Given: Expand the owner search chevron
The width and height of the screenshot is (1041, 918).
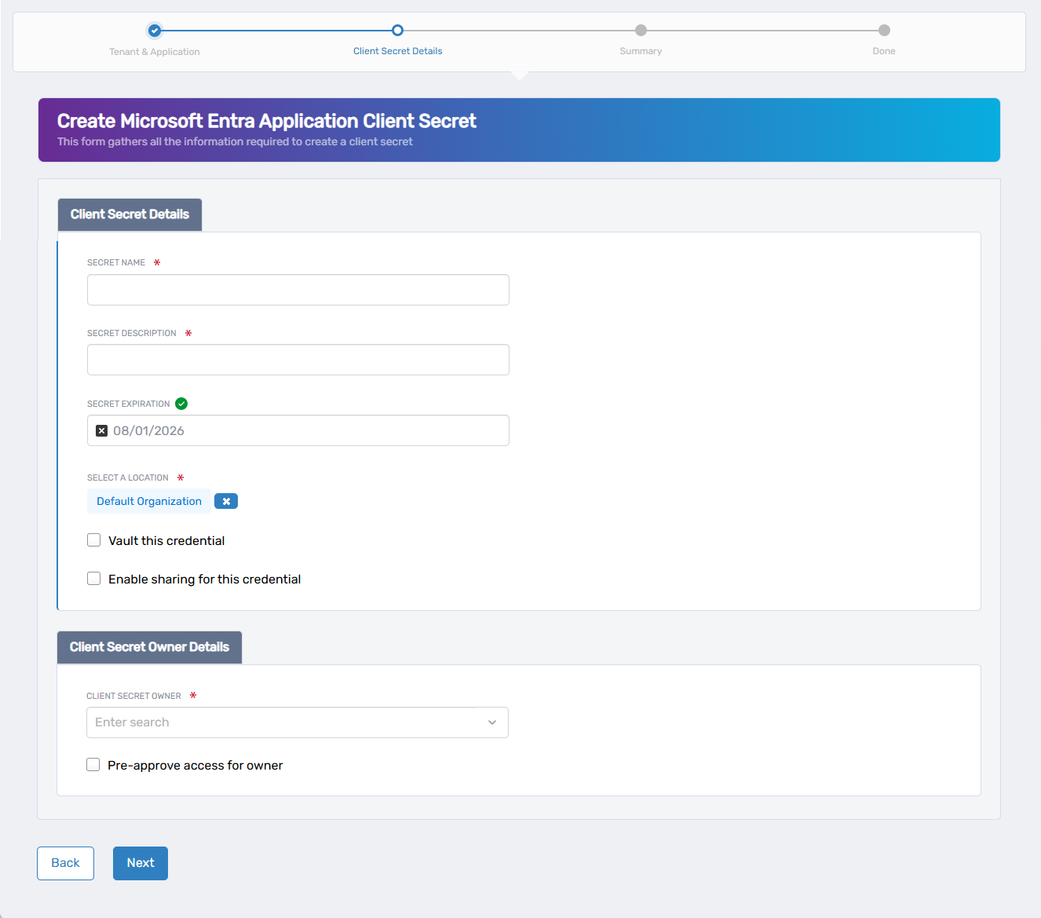Looking at the screenshot, I should click(x=491, y=722).
